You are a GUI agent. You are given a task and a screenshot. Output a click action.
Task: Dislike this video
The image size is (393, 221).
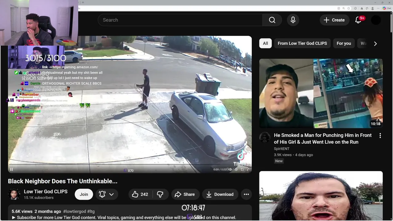(x=160, y=194)
